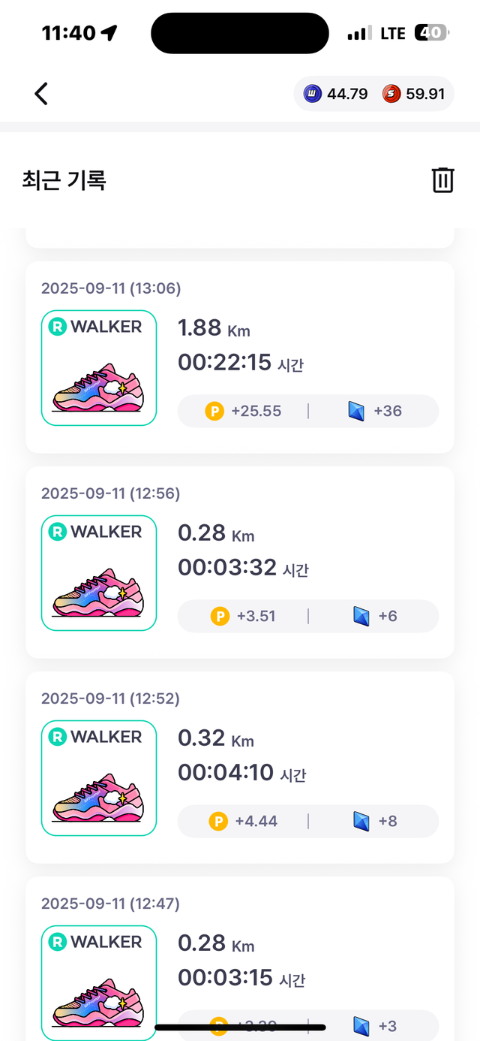
Task: Tap the P coin icon beside +25.55
Action: (x=214, y=412)
